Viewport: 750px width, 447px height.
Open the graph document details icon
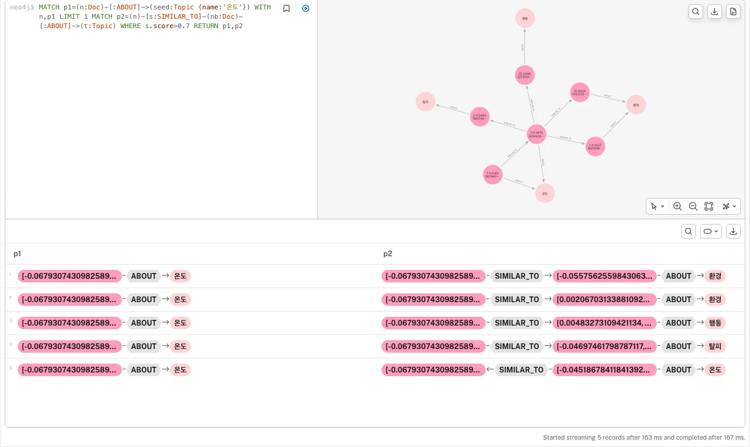coord(733,11)
